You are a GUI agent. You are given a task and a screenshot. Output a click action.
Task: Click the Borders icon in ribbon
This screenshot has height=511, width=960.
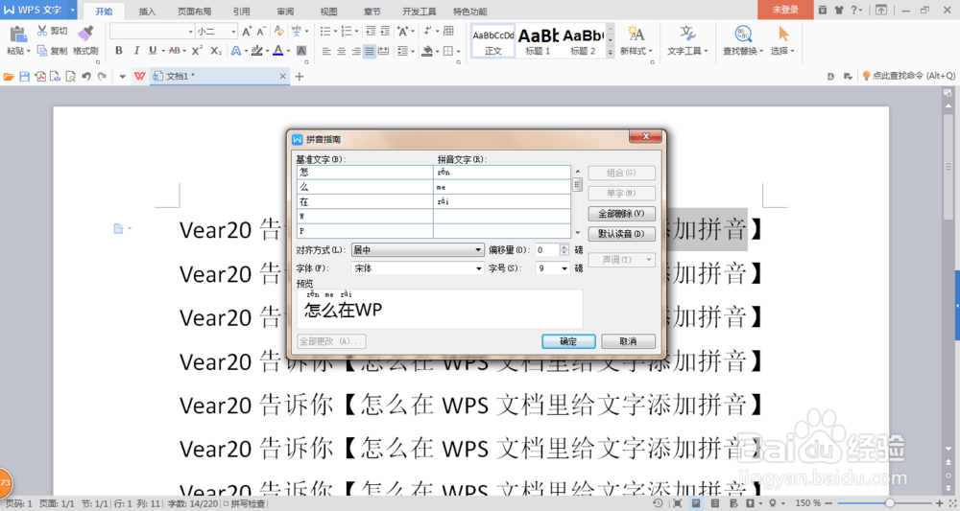[x=448, y=52]
